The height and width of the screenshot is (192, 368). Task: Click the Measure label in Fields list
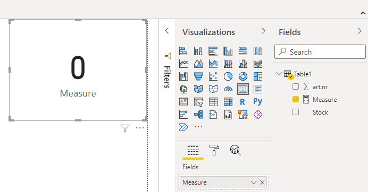point(324,100)
